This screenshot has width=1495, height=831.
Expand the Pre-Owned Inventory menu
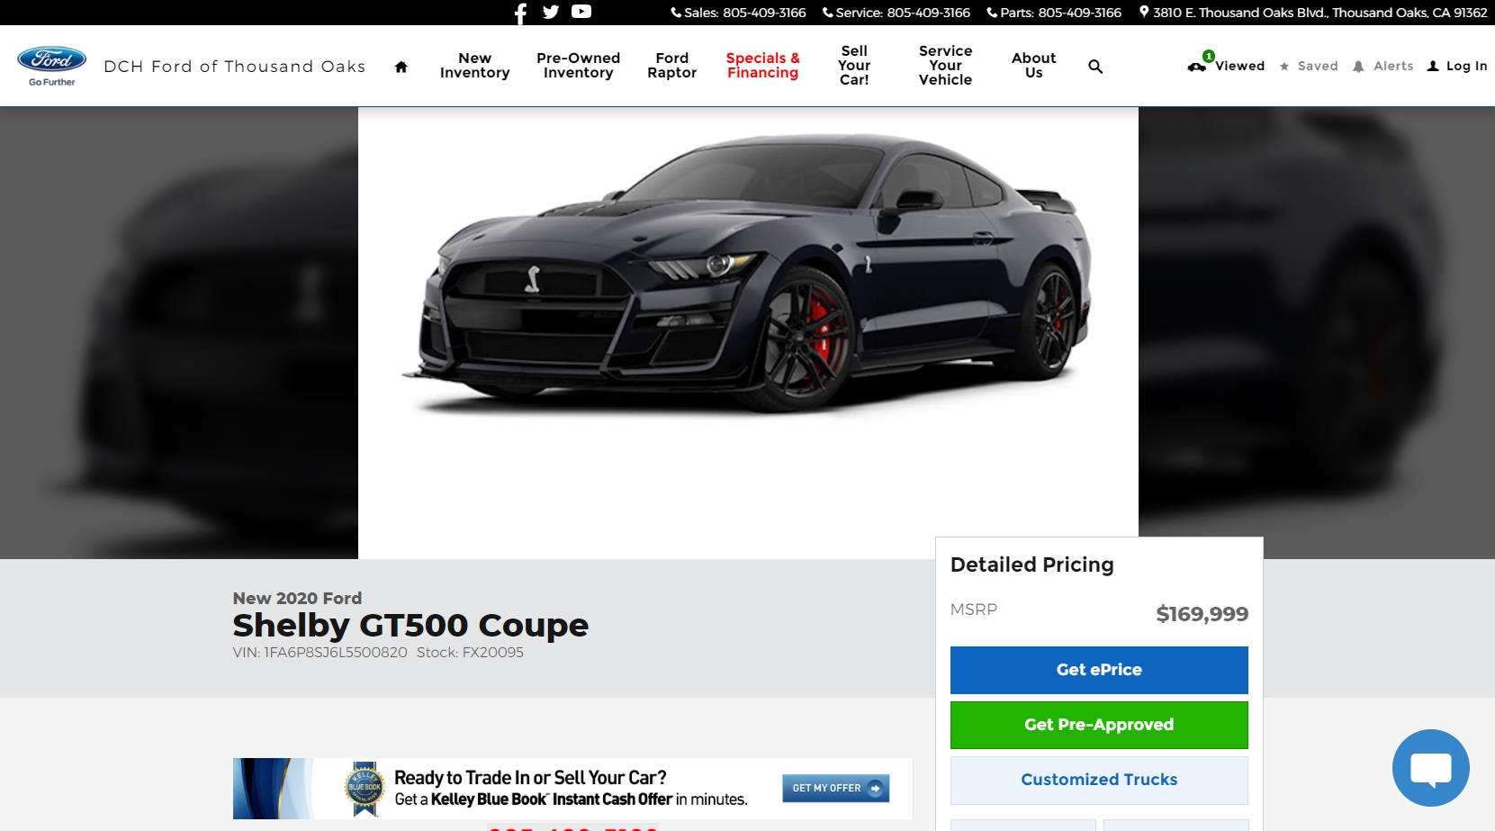click(x=578, y=66)
